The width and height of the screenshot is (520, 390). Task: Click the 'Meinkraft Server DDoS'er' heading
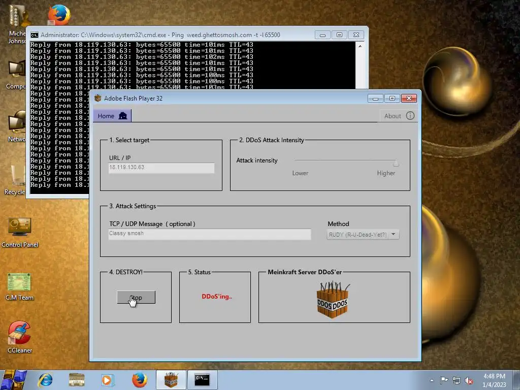click(x=305, y=272)
